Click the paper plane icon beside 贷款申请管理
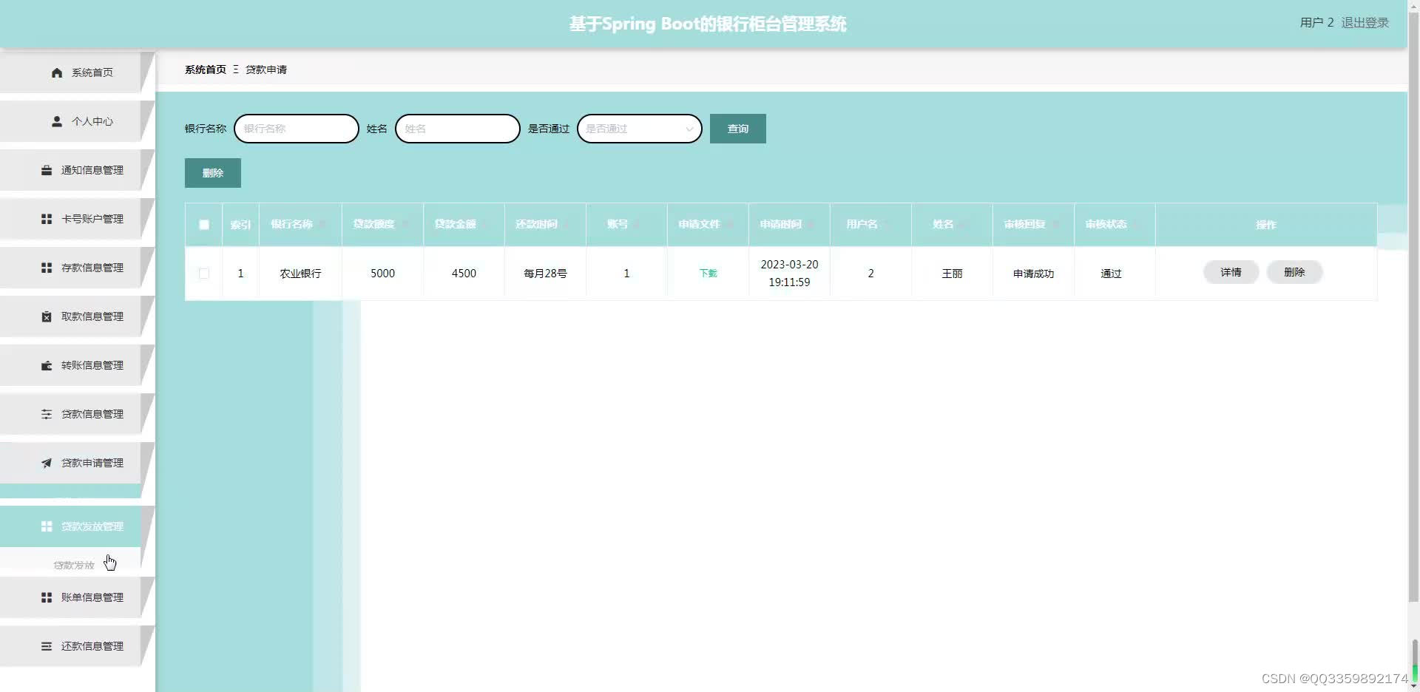This screenshot has width=1420, height=692. [x=47, y=463]
